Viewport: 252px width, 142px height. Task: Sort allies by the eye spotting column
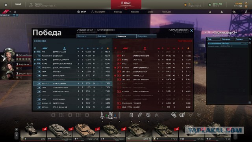(94, 48)
